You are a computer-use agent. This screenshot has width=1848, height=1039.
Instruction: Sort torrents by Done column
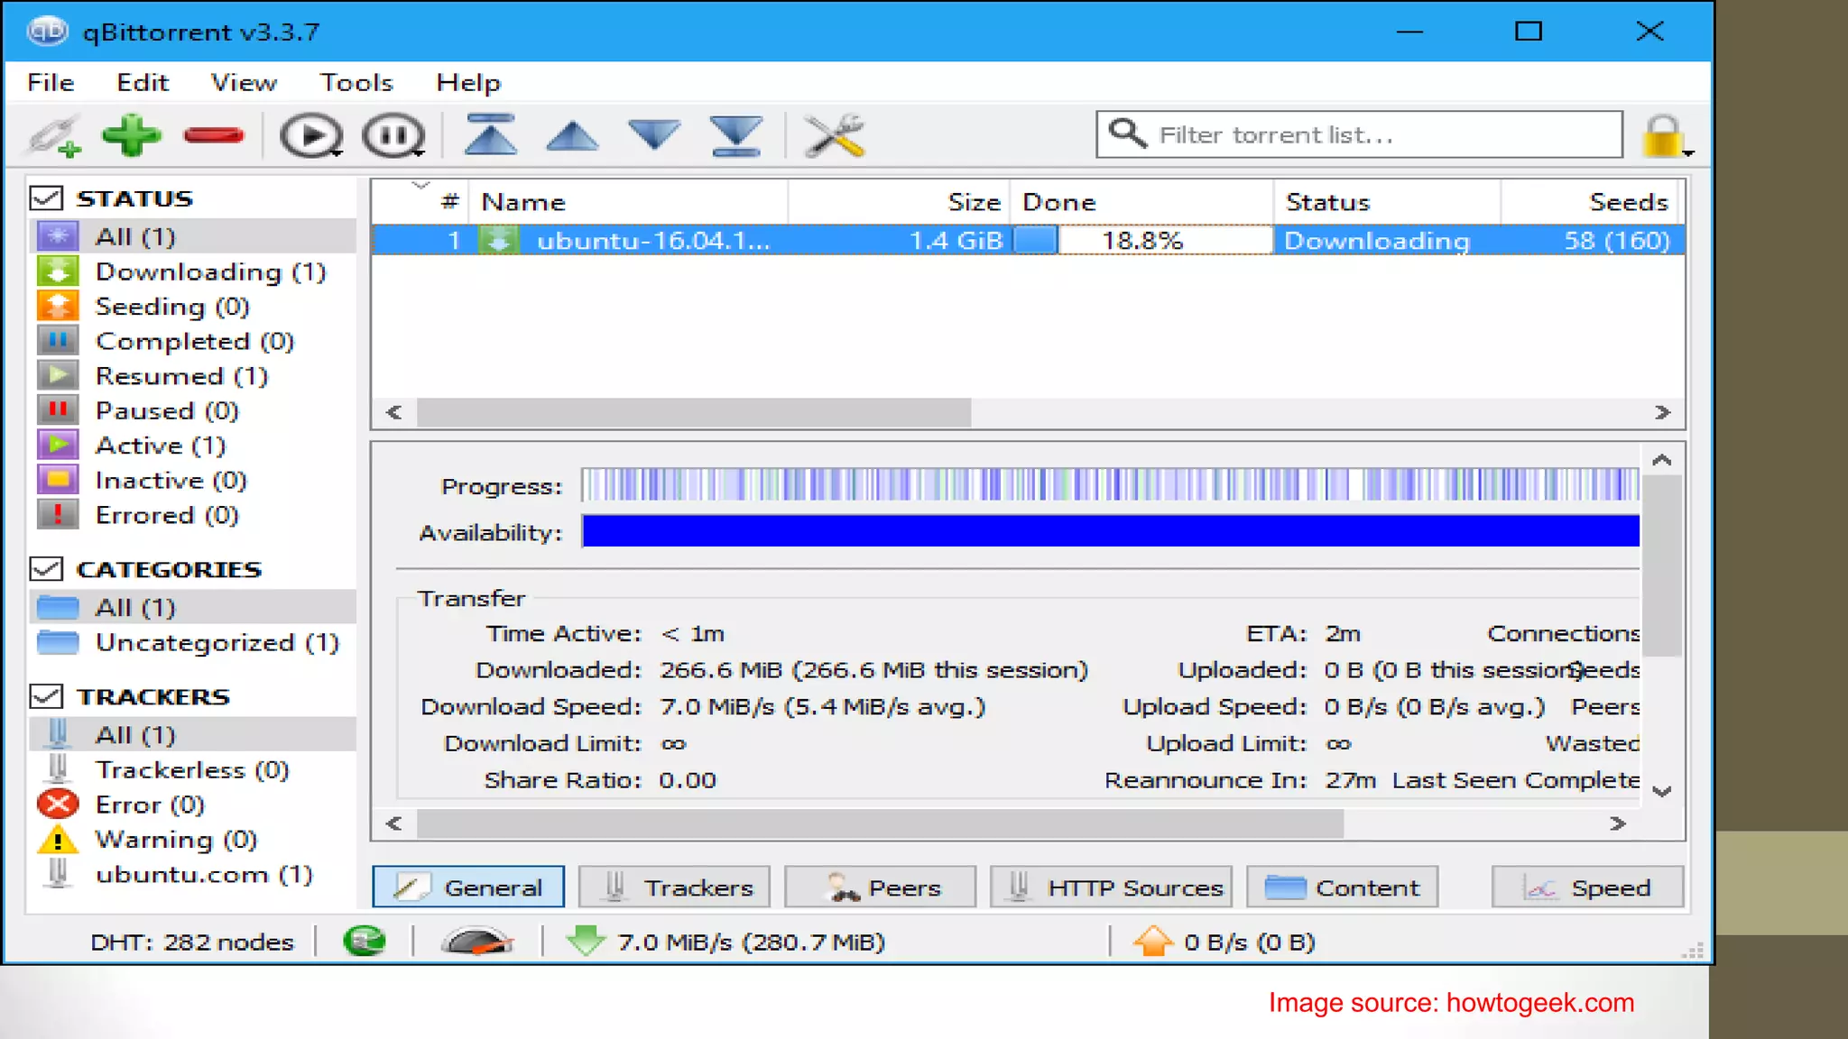pos(1141,202)
